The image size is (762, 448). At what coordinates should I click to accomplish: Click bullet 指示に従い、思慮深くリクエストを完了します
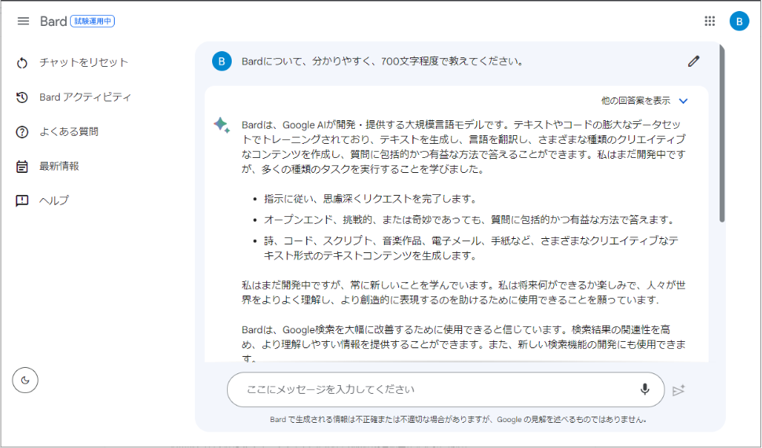(371, 199)
